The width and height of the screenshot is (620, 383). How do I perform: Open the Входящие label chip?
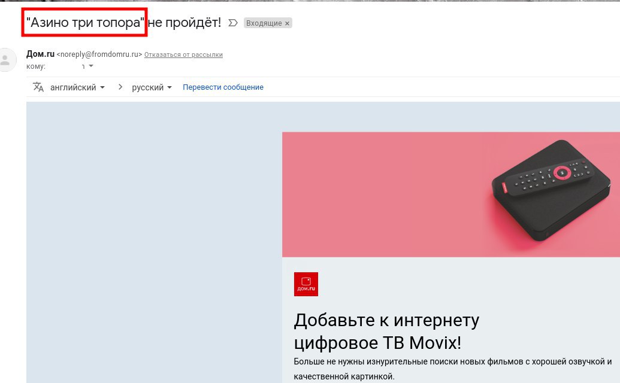coord(264,23)
